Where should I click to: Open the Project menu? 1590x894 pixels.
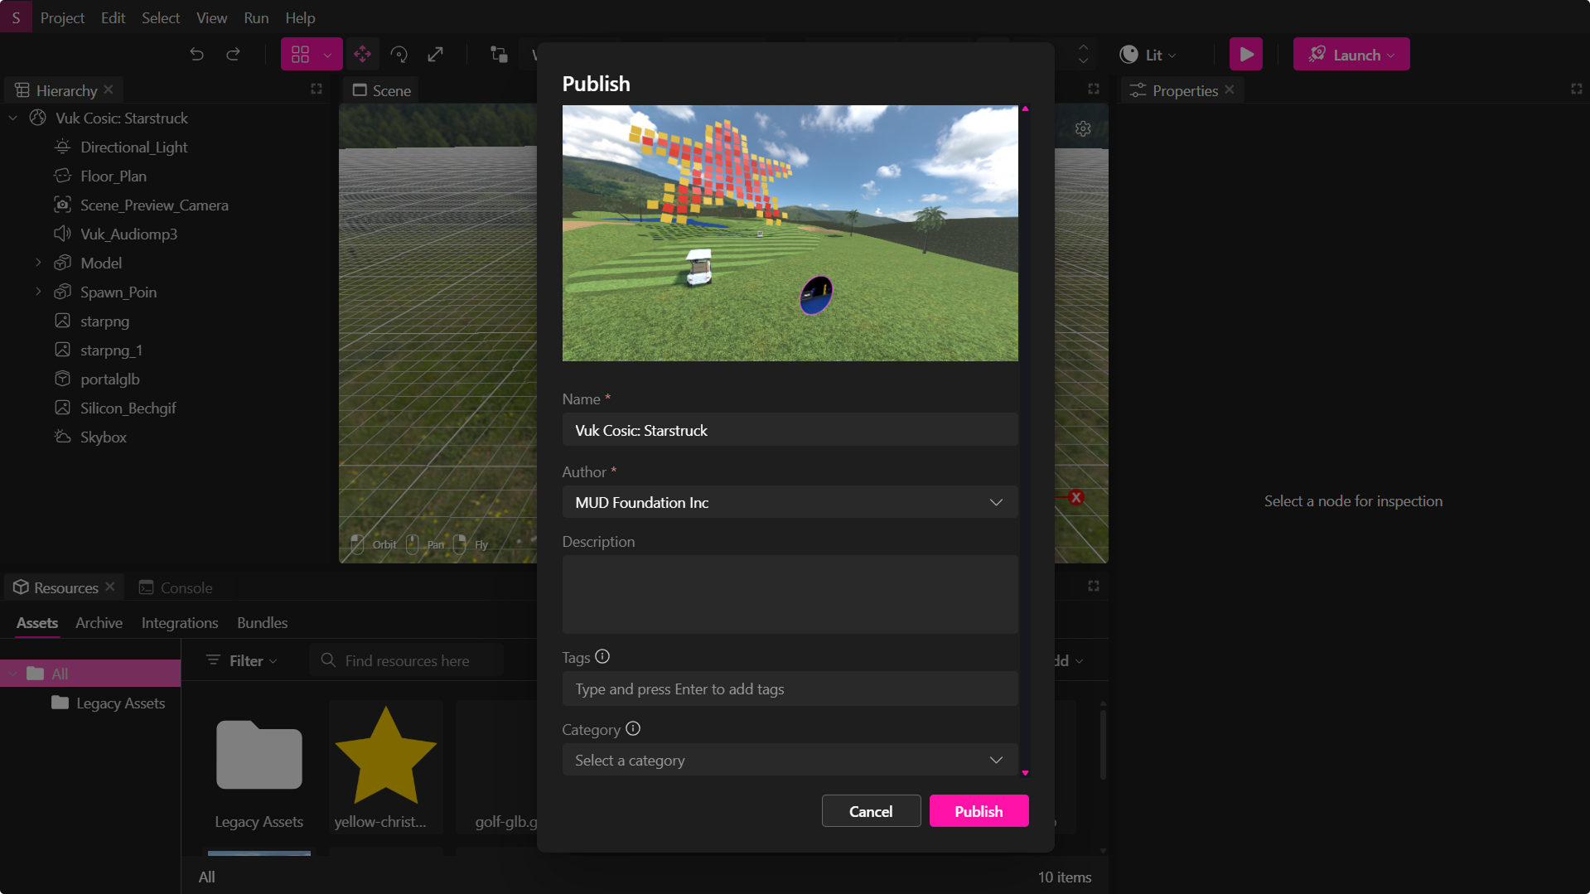(62, 17)
